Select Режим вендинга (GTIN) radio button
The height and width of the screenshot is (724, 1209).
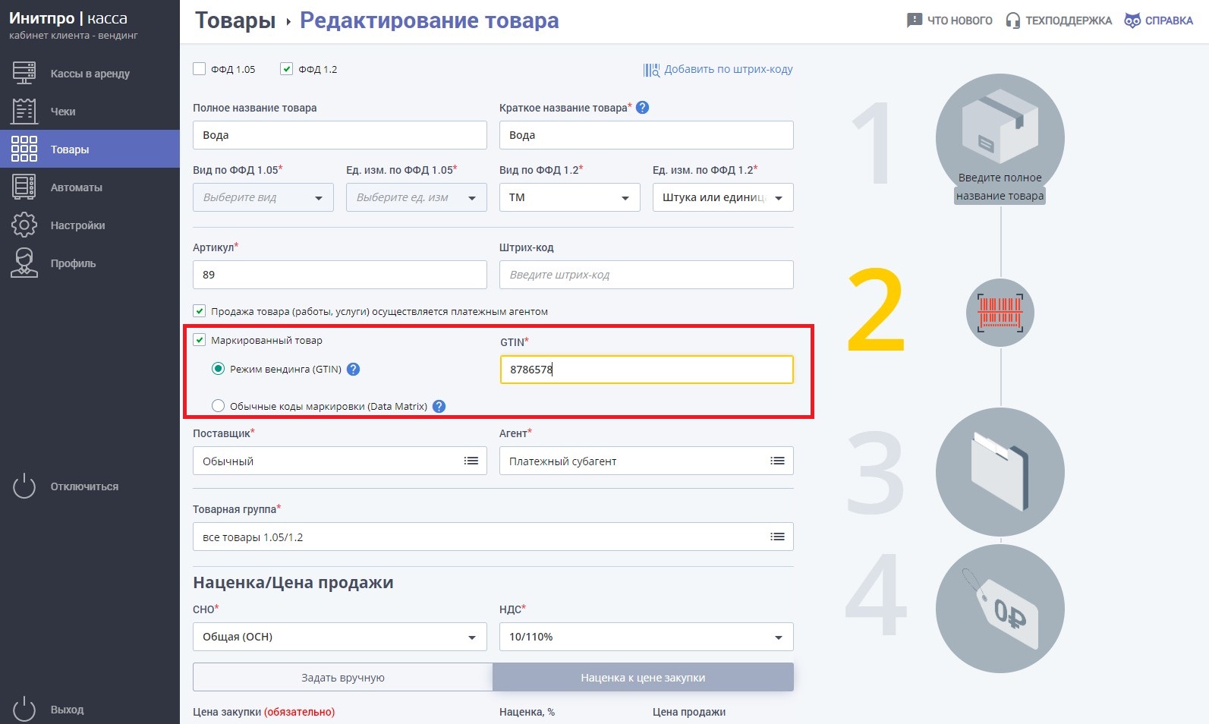[218, 369]
